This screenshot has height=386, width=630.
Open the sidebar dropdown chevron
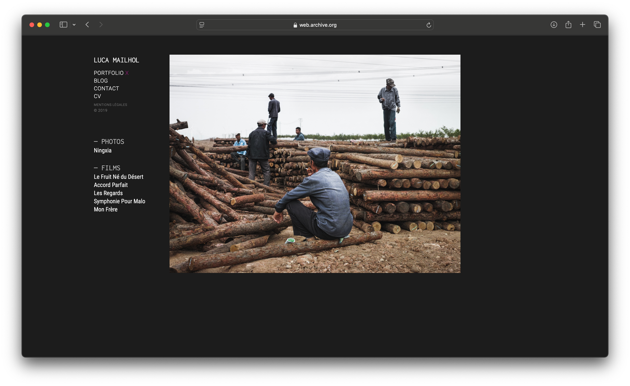74,25
